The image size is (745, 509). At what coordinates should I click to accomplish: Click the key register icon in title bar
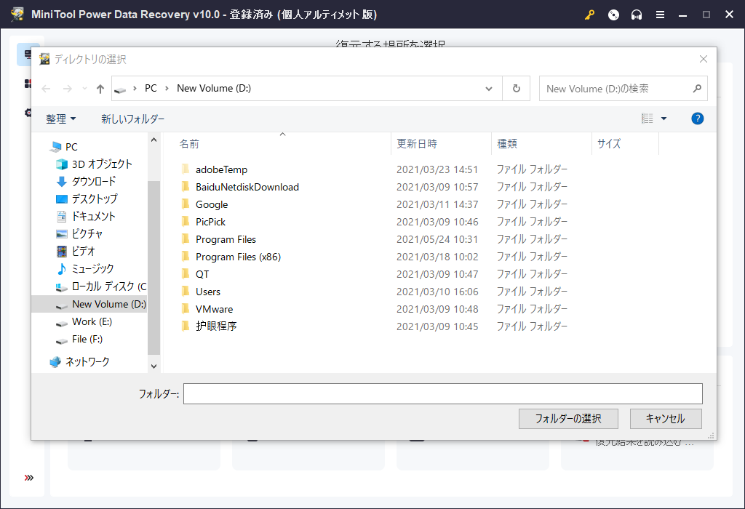click(589, 15)
